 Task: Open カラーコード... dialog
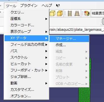27,25
